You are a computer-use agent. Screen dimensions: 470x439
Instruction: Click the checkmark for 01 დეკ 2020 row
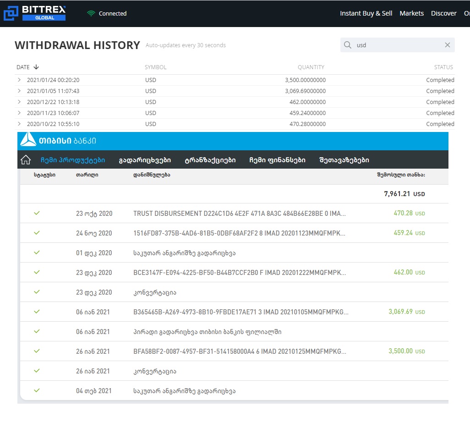tap(37, 252)
